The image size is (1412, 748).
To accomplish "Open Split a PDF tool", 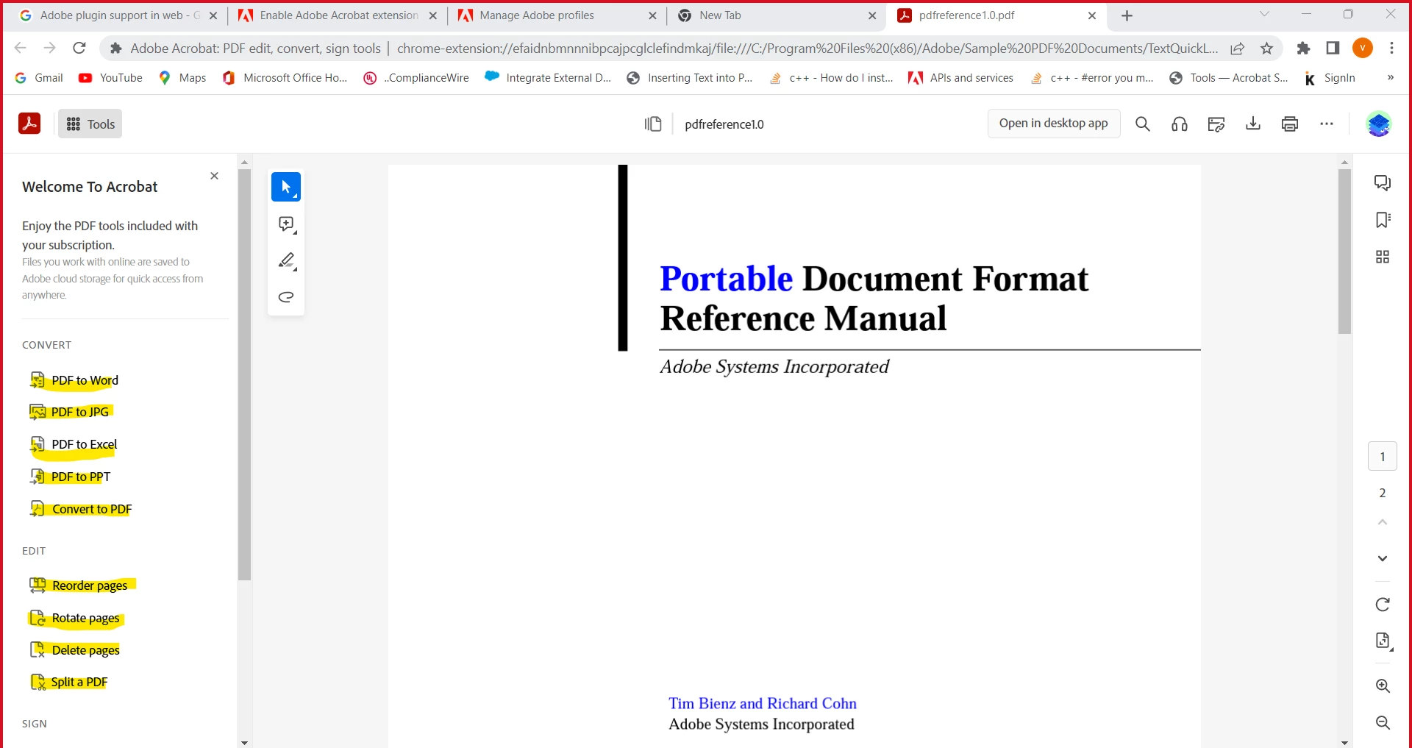I will [69, 682].
